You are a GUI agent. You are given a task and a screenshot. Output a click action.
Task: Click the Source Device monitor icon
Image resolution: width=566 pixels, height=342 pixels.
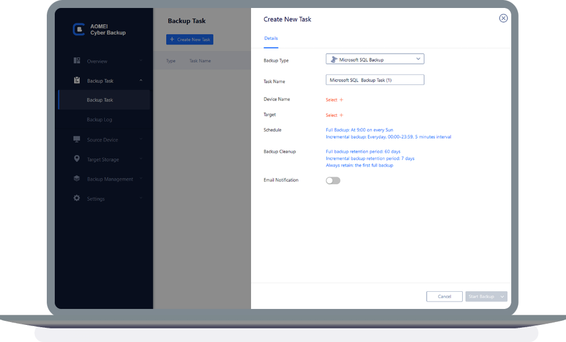tap(77, 140)
